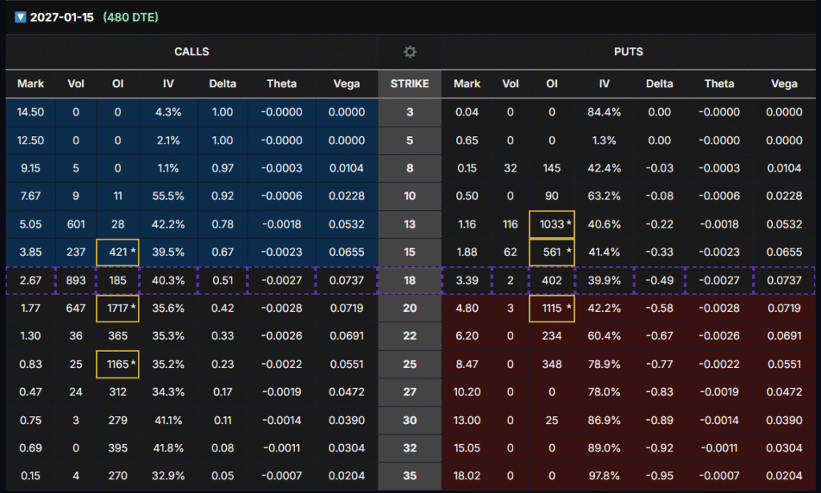
Task: Click the highlighted 1115 puts OI cell
Action: click(x=552, y=308)
